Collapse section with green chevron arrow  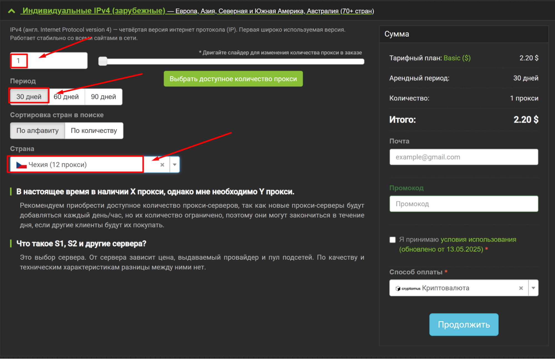tap(11, 11)
